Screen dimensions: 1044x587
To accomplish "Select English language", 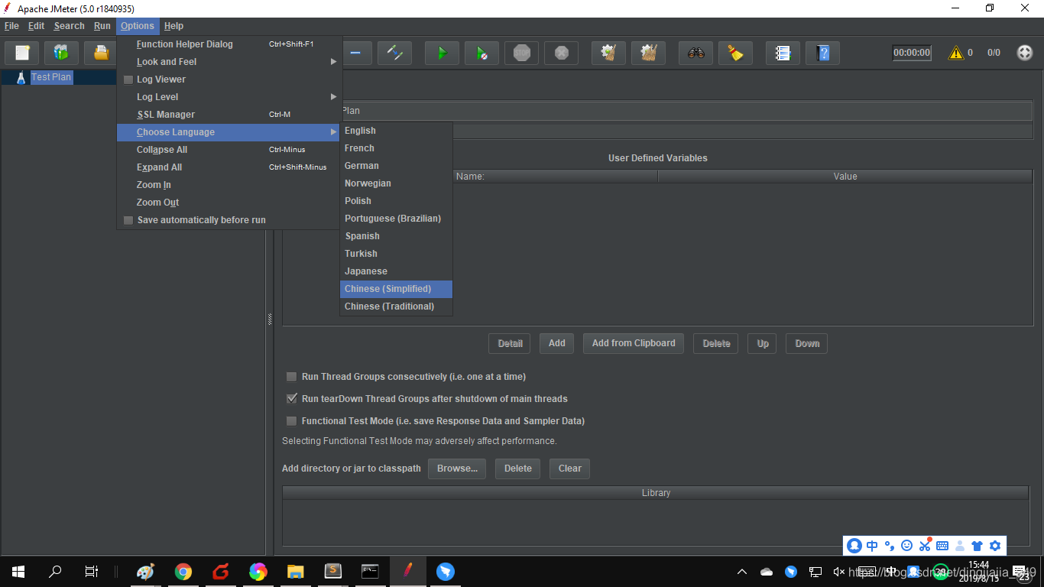I will click(x=396, y=131).
